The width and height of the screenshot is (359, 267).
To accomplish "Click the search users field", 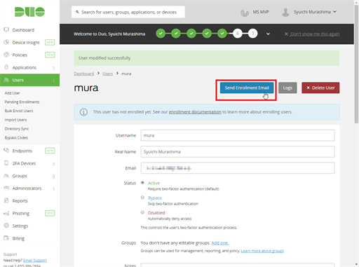I will point(128,12).
